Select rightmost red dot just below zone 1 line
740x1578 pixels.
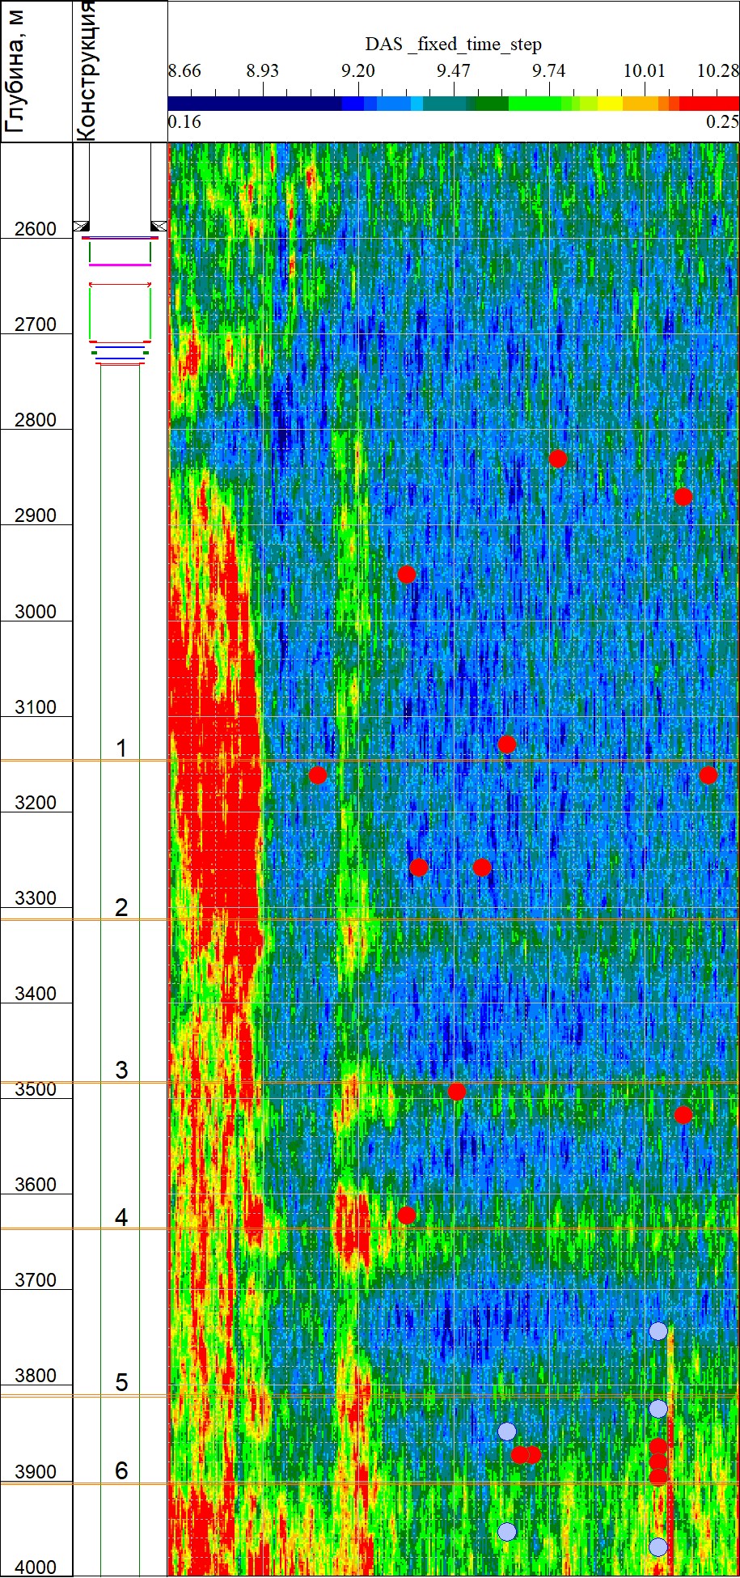coord(708,775)
